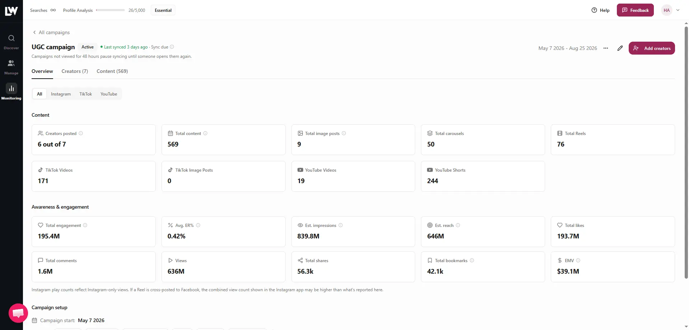Click YouTube Shorts card icon
The width and height of the screenshot is (689, 330).
point(430,170)
